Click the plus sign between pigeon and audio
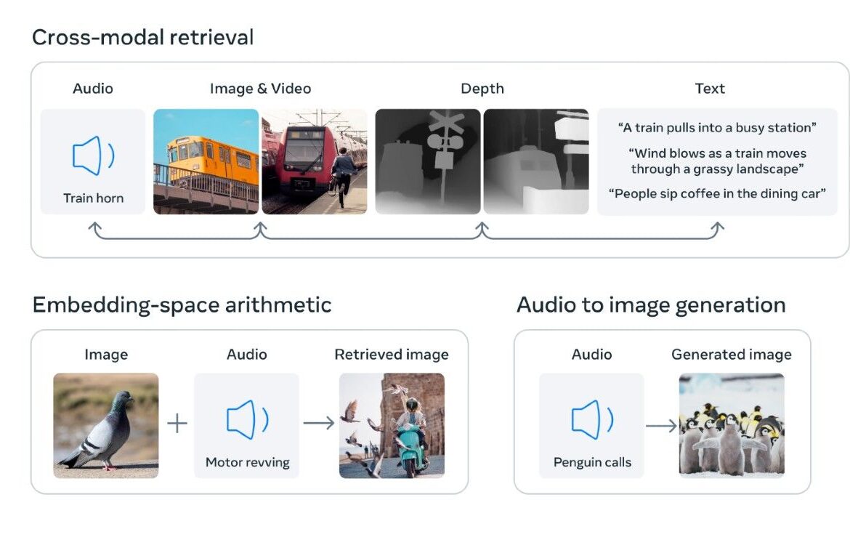The width and height of the screenshot is (850, 545). 177,423
